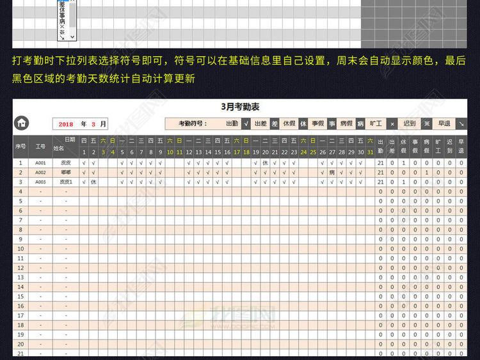
Task: Click the ※ late symbol box
Action: 426,123
